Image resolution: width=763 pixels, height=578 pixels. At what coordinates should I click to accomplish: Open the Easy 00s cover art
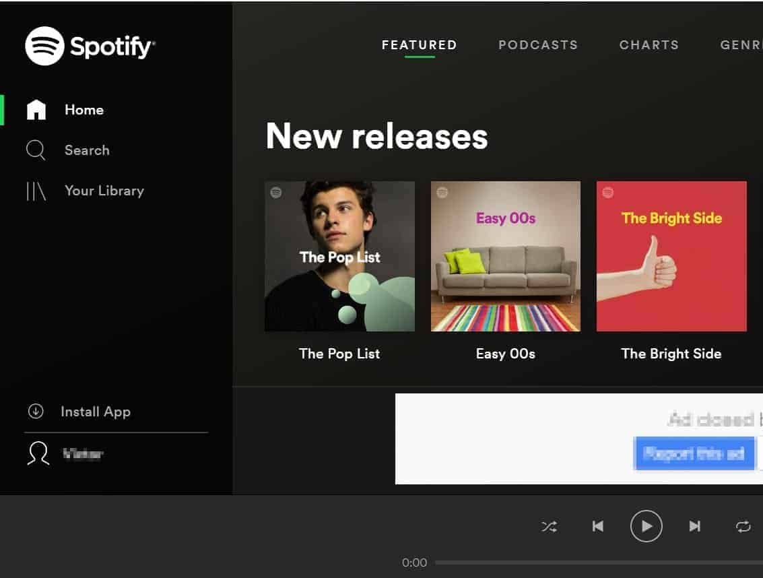(506, 256)
